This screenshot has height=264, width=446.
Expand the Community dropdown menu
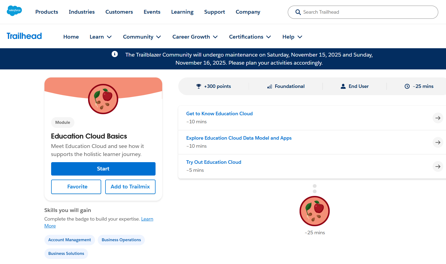tap(142, 37)
